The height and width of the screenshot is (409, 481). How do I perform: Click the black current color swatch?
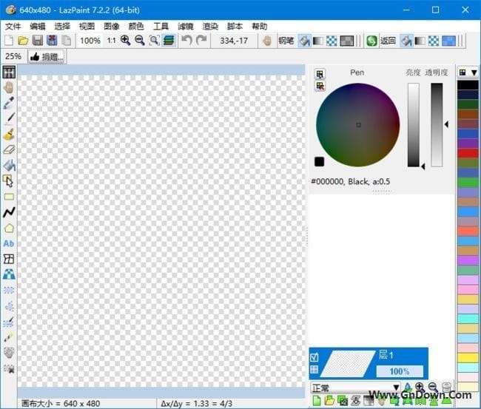pyautogui.click(x=319, y=161)
